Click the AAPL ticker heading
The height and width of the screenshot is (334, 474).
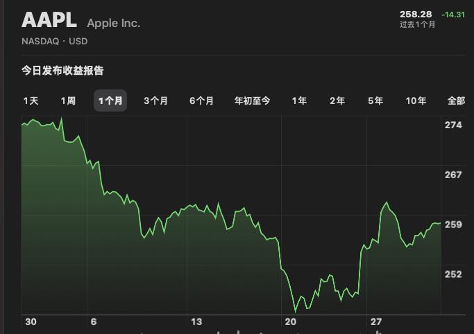tap(49, 21)
